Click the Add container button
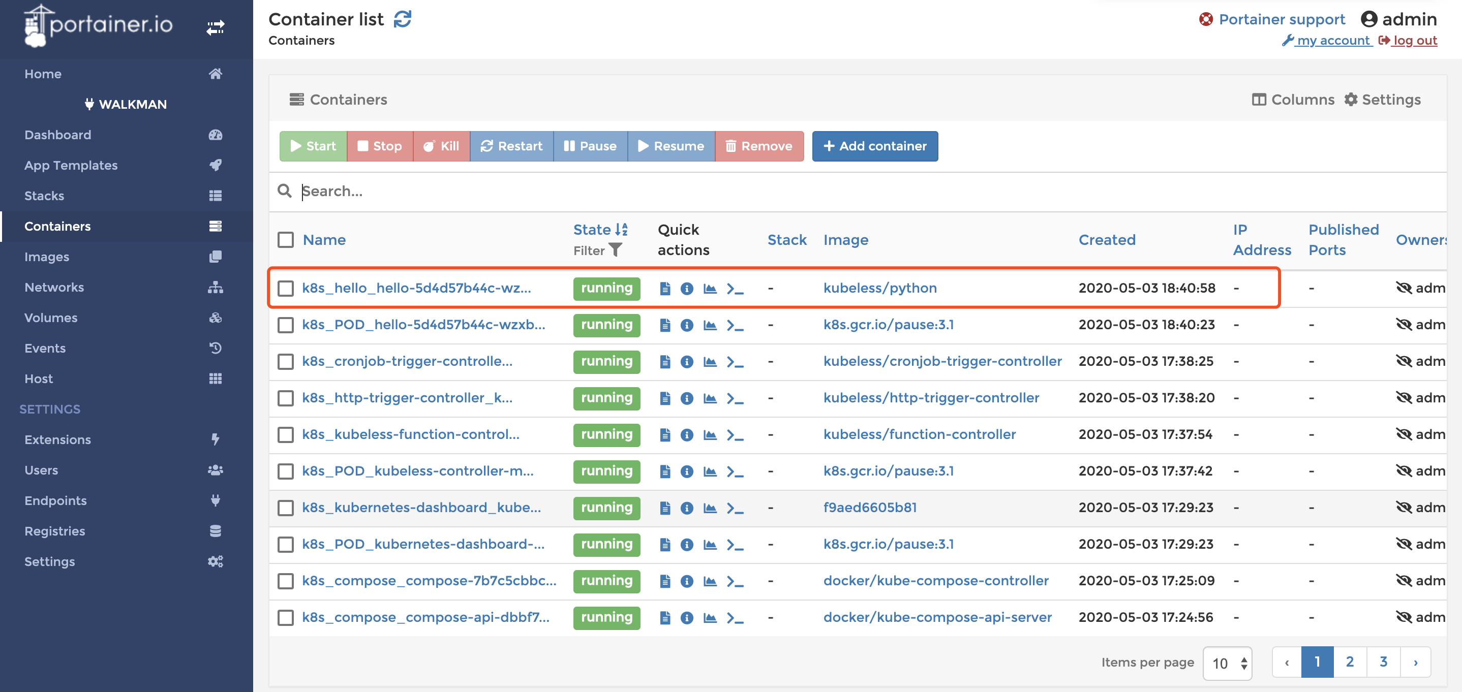 (874, 145)
